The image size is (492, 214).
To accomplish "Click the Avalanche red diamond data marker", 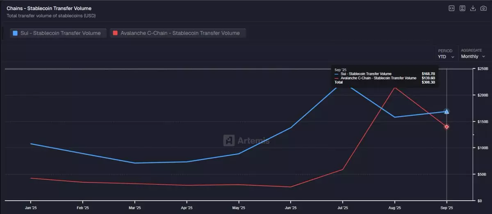I will tap(446, 127).
